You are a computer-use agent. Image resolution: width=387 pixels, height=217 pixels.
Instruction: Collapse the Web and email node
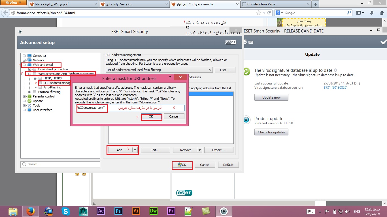point(24,65)
